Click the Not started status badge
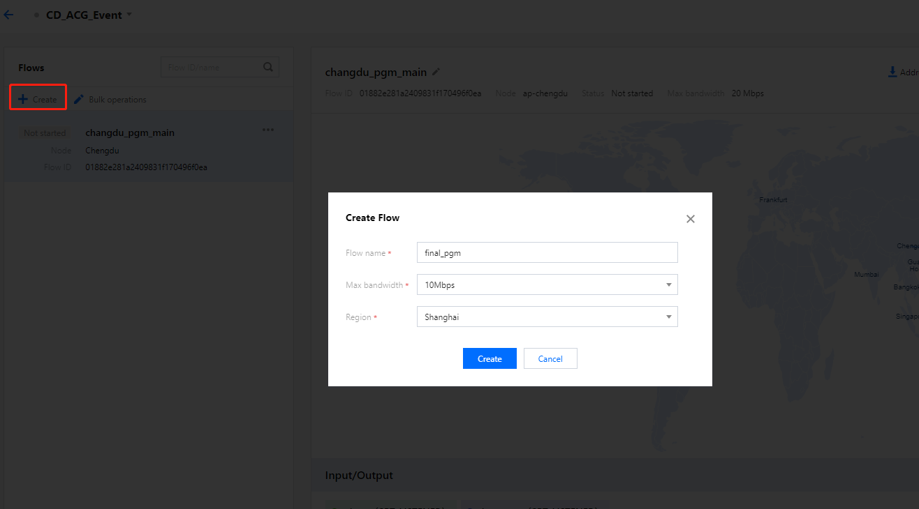919x509 pixels. click(x=45, y=133)
